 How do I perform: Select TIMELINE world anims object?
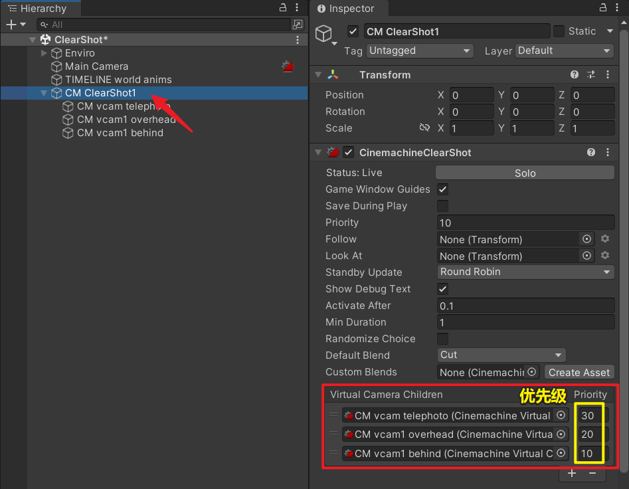(118, 80)
